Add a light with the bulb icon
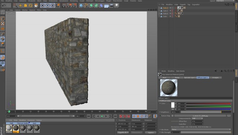 (x=116, y=6)
